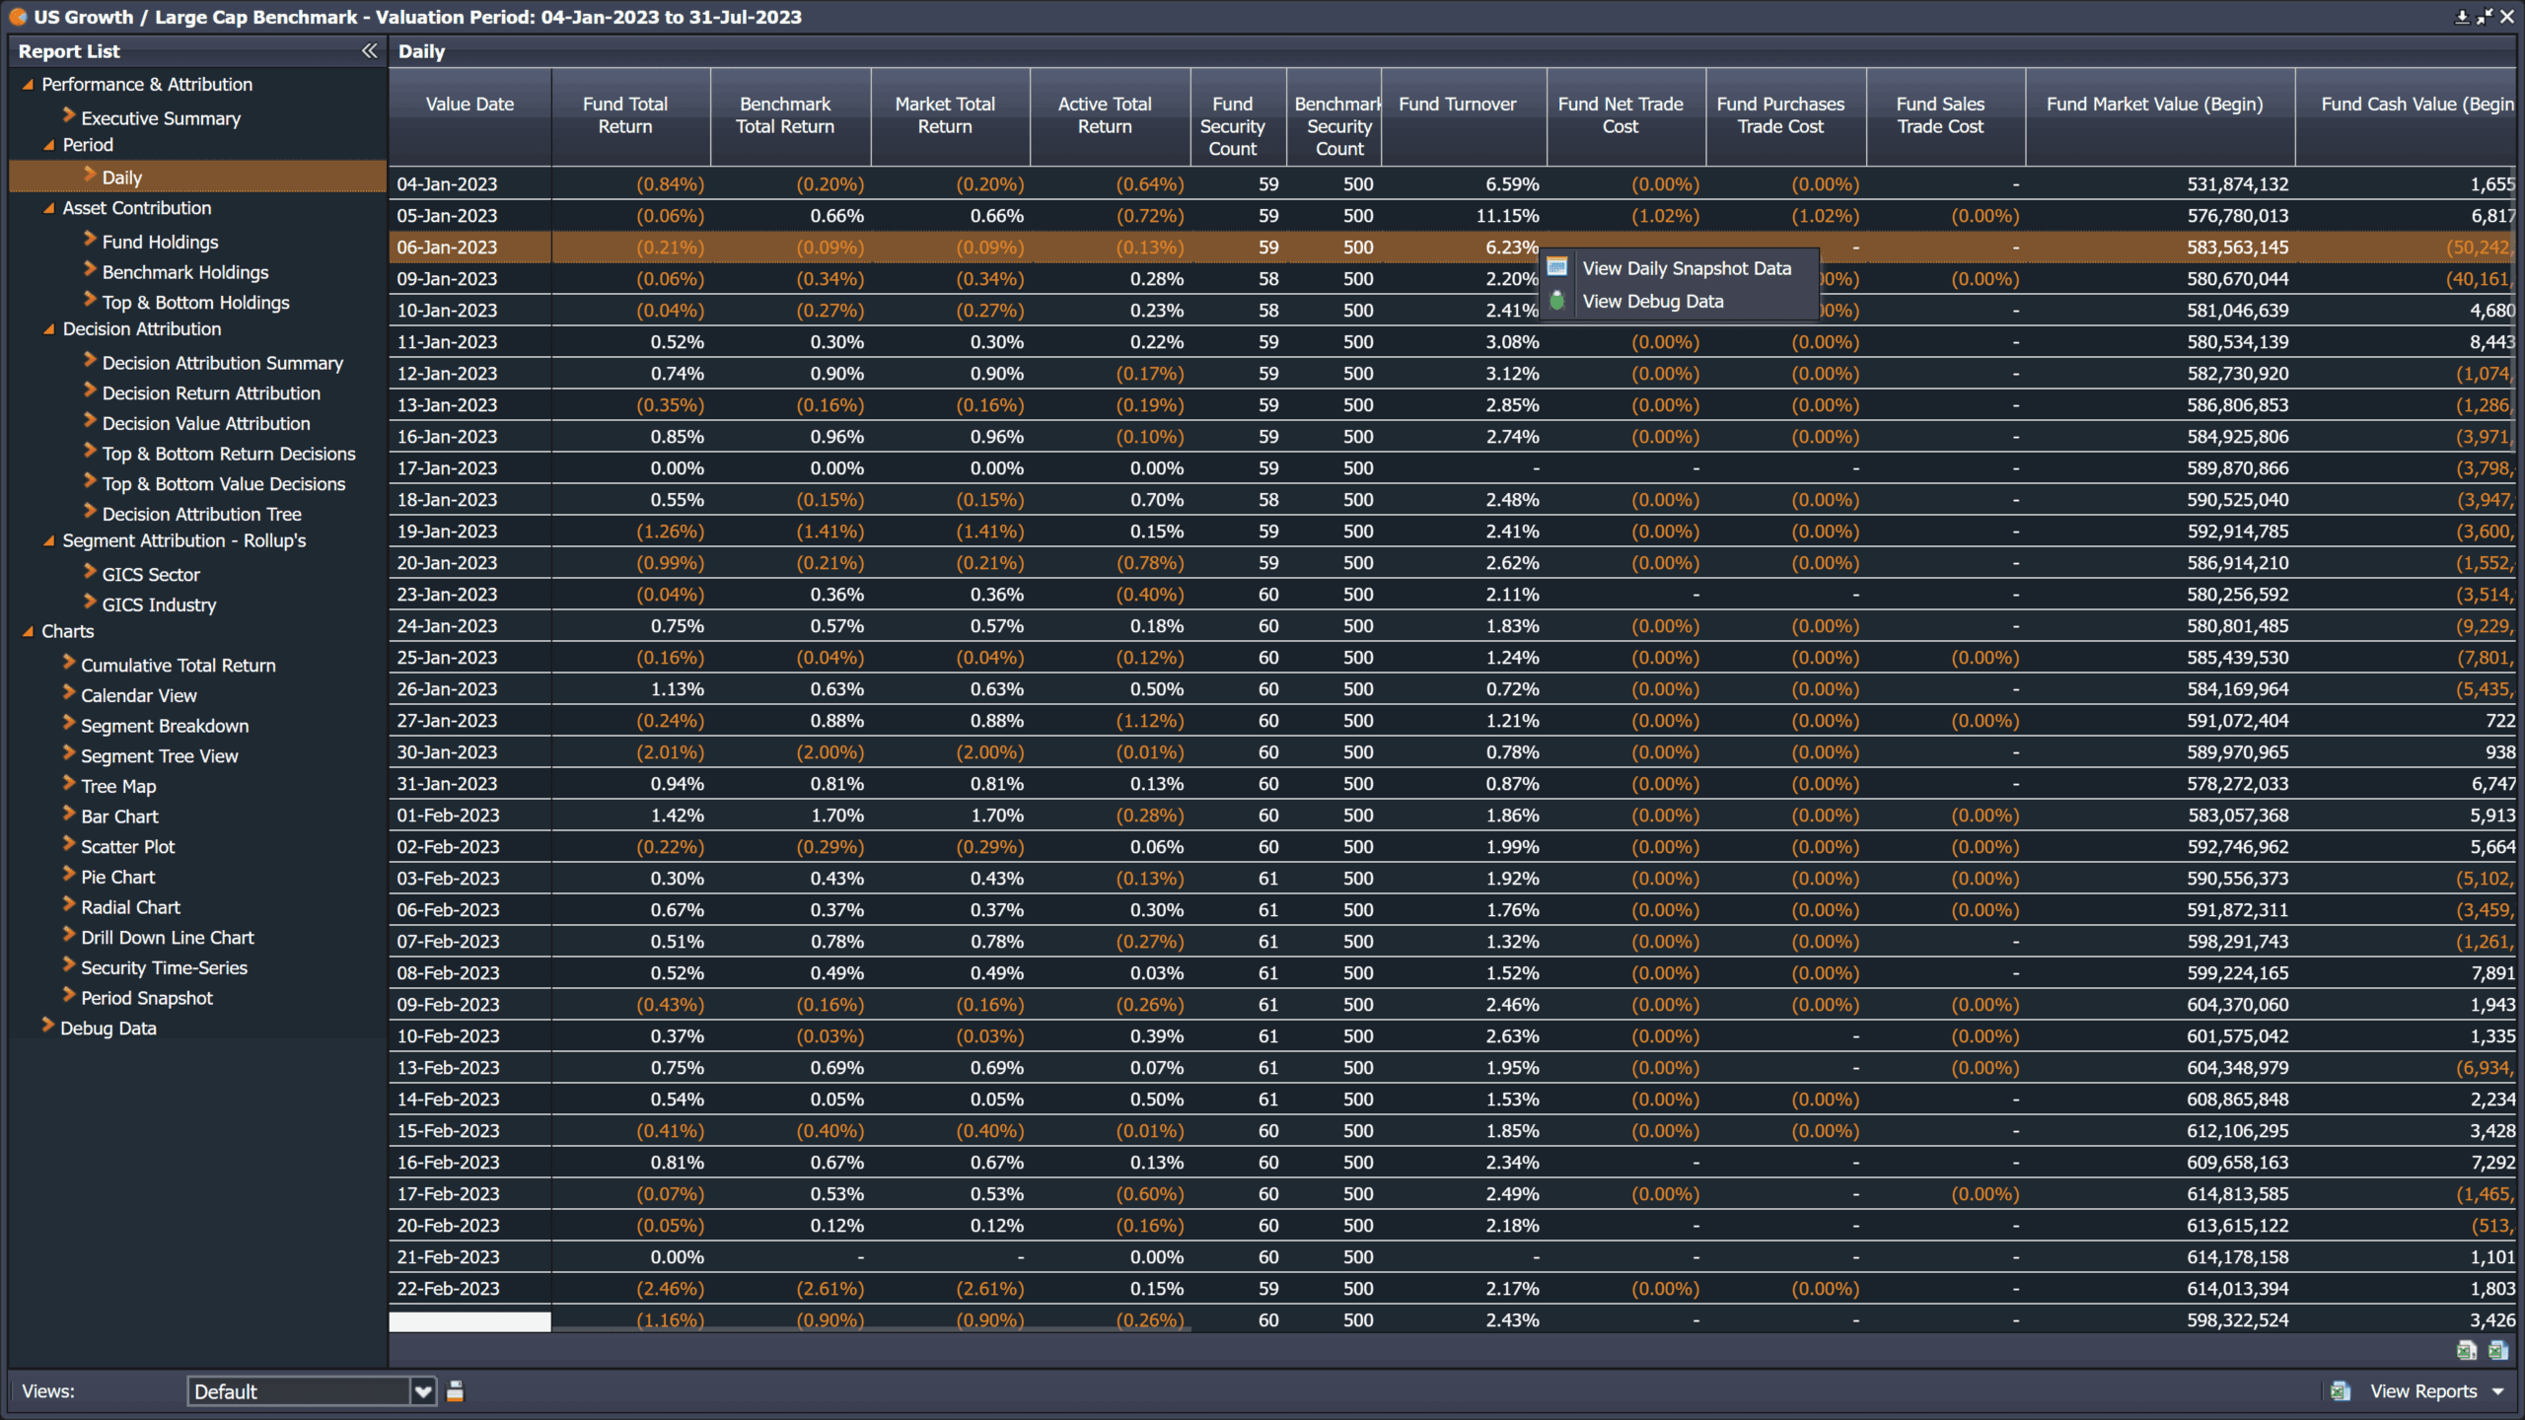This screenshot has width=2525, height=1420.
Task: Click the orange arrow icon beside GICS Sector
Action: pos(90,571)
